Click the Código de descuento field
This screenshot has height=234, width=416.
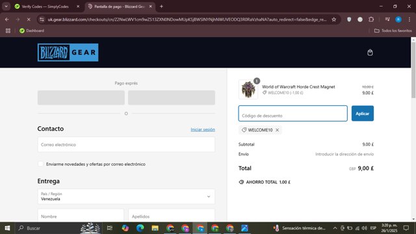click(293, 114)
